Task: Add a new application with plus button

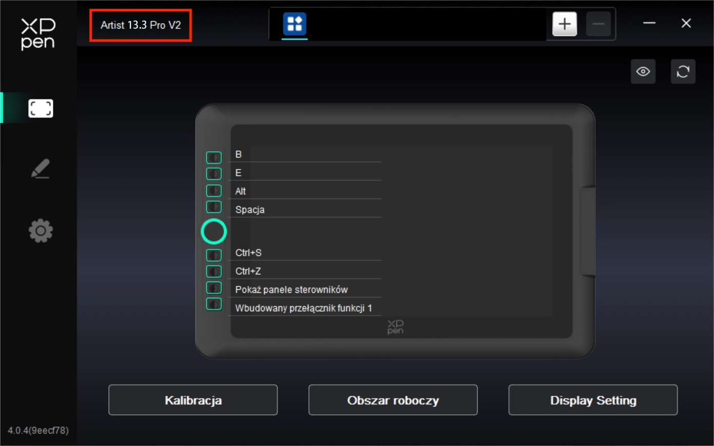Action: point(564,24)
